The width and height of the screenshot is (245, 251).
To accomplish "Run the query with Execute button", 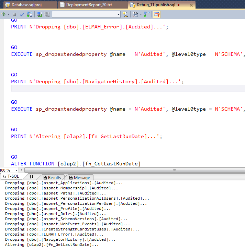I will click(x=4, y=14).
